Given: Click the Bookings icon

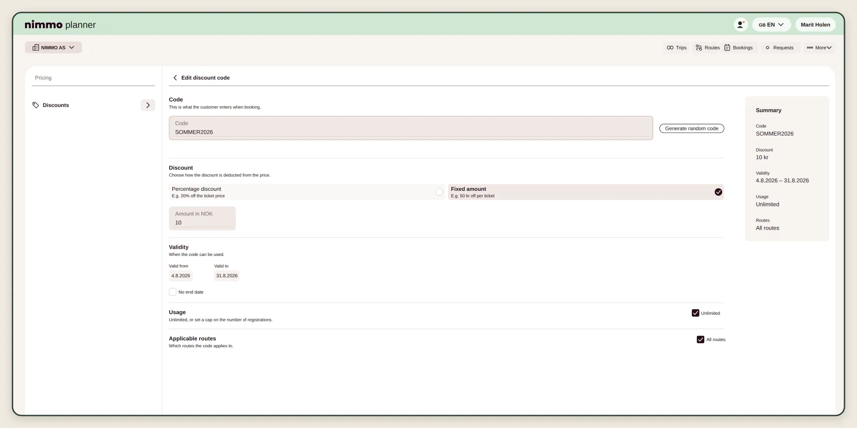Looking at the screenshot, I should (x=727, y=48).
